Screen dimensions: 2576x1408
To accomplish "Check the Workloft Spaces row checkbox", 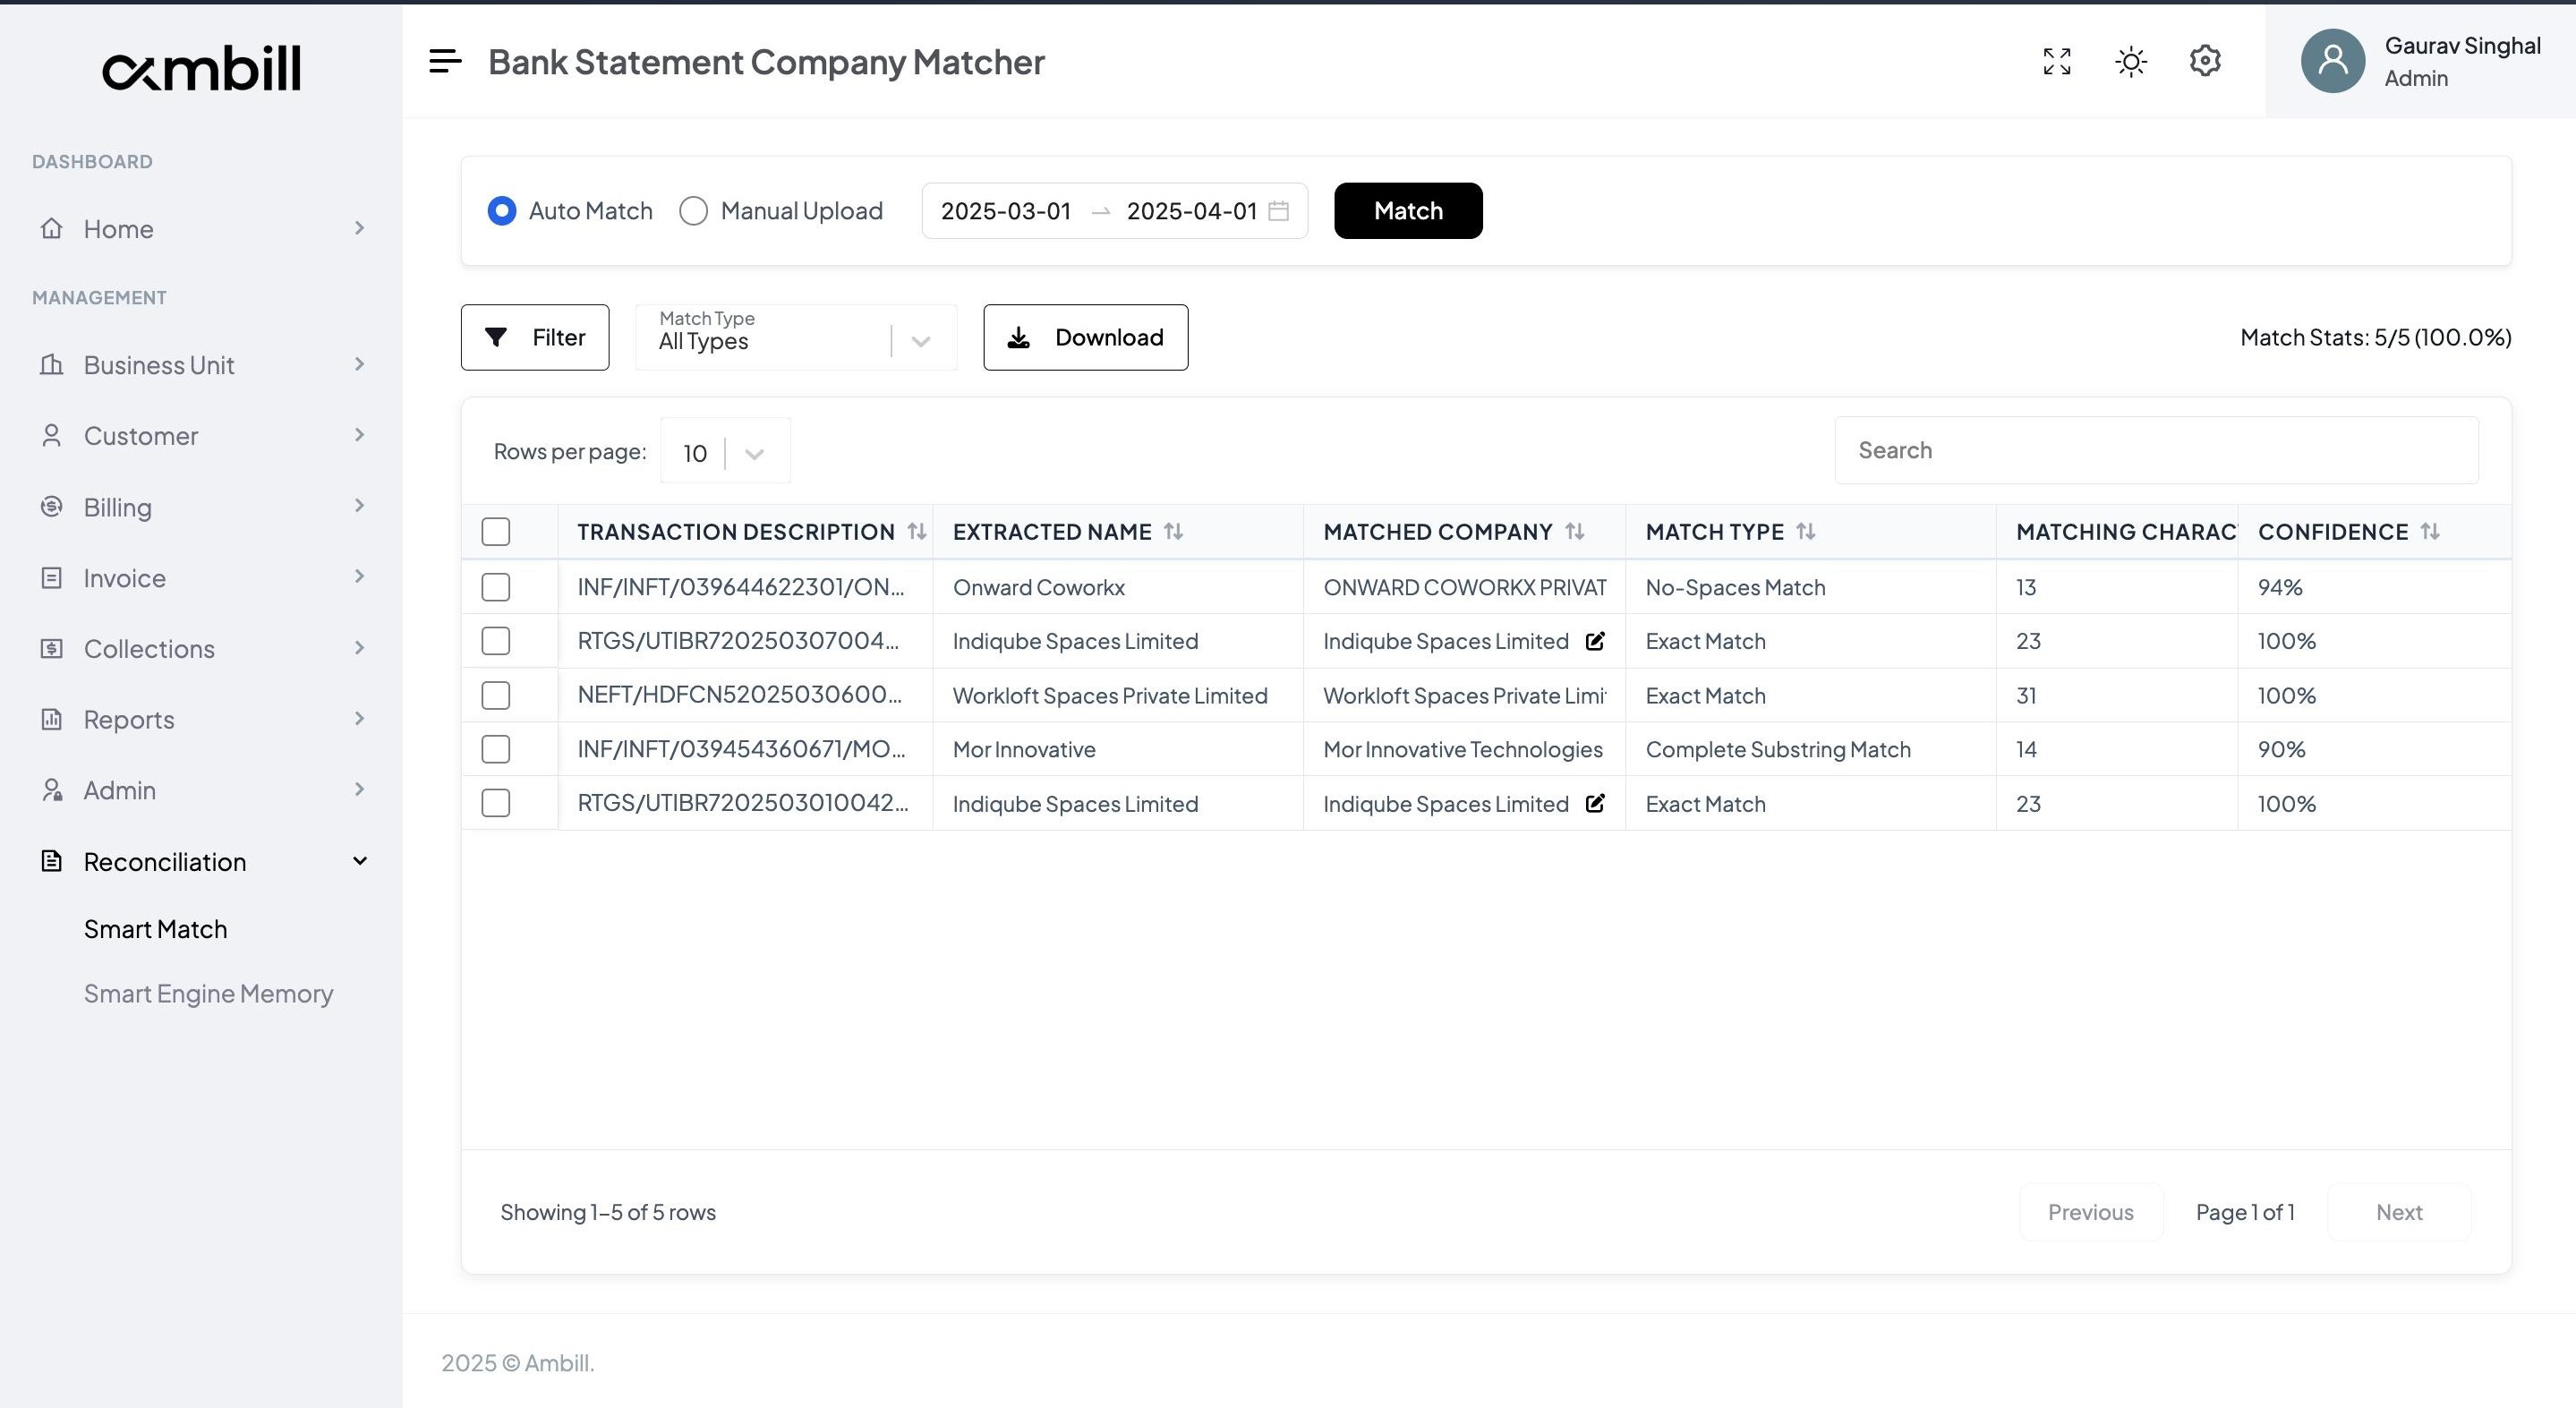I will point(496,695).
